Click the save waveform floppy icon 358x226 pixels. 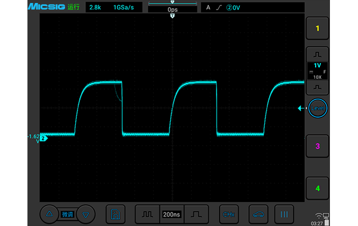[x=116, y=214]
